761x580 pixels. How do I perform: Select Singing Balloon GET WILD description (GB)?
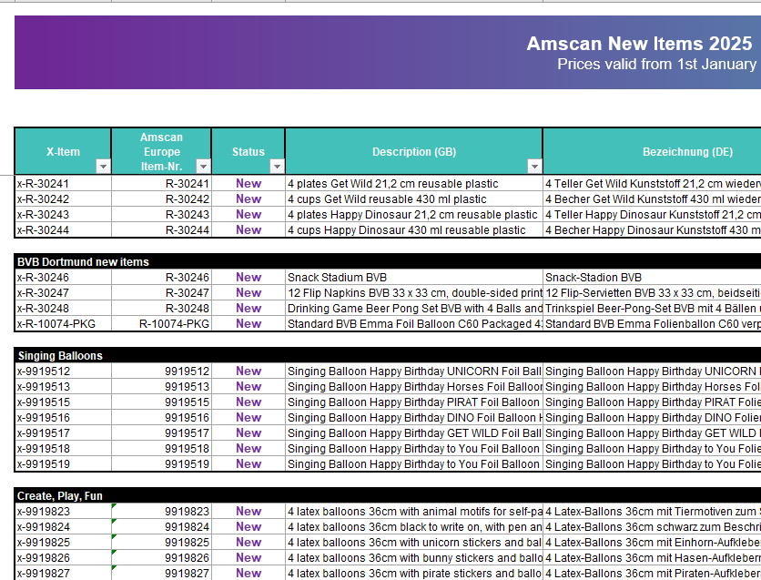click(x=414, y=432)
